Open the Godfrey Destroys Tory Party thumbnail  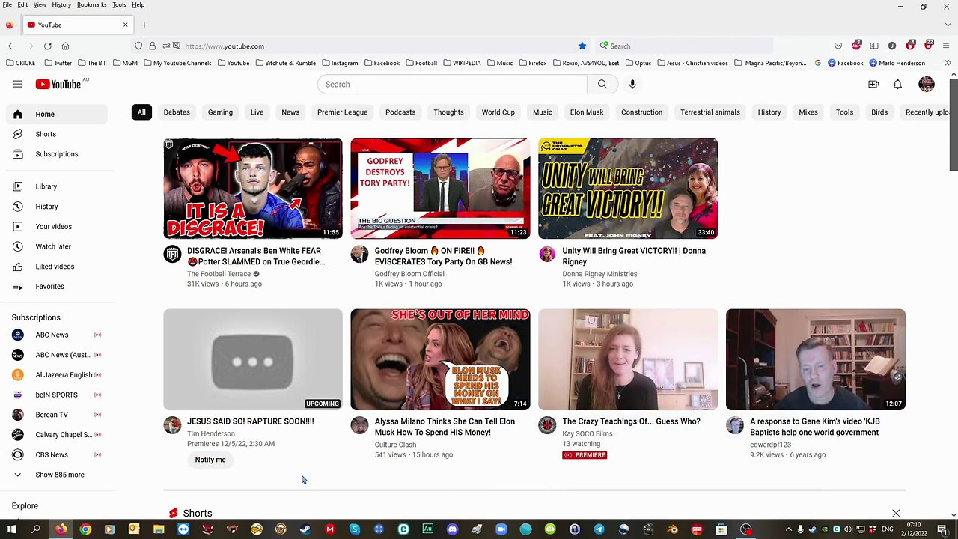(x=440, y=189)
